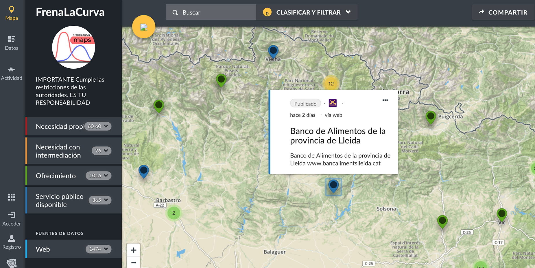Image resolution: width=535 pixels, height=268 pixels.
Task: Click the Compartir share button
Action: 503,12
